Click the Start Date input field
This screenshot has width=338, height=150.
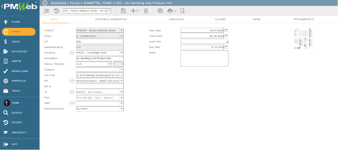(202, 30)
